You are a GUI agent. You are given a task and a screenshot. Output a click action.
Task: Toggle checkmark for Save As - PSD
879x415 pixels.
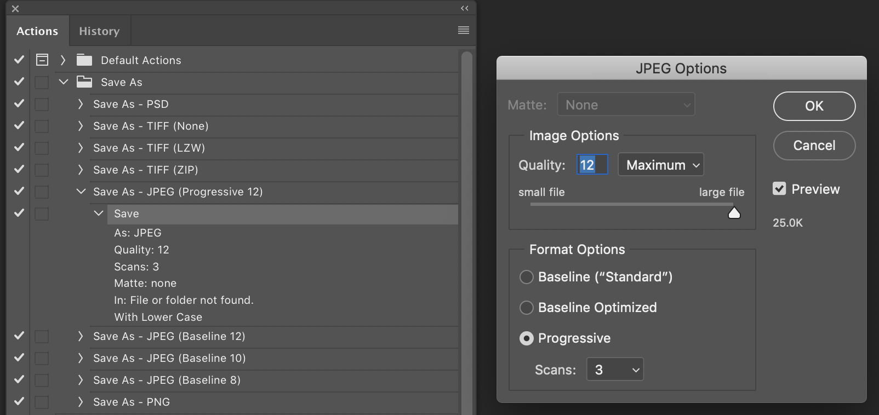coord(19,103)
